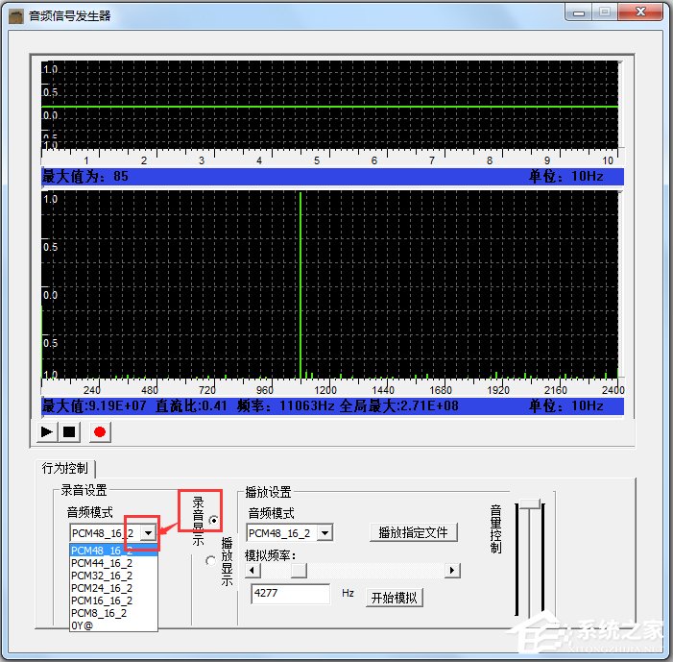Click the recording mode combo box text field
Screen dimensions: 673x662
[106, 533]
